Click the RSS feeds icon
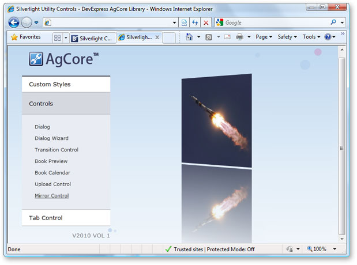The width and height of the screenshot is (357, 265). point(208,37)
